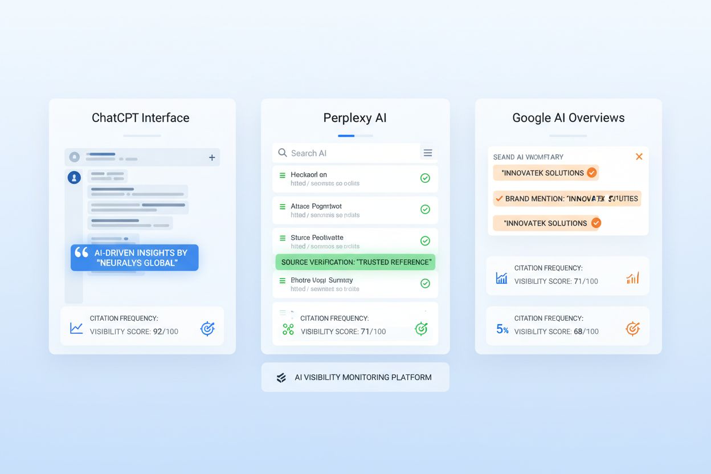Click the search magnifier icon in Perplexy AI
This screenshot has width=711, height=474.
click(282, 153)
